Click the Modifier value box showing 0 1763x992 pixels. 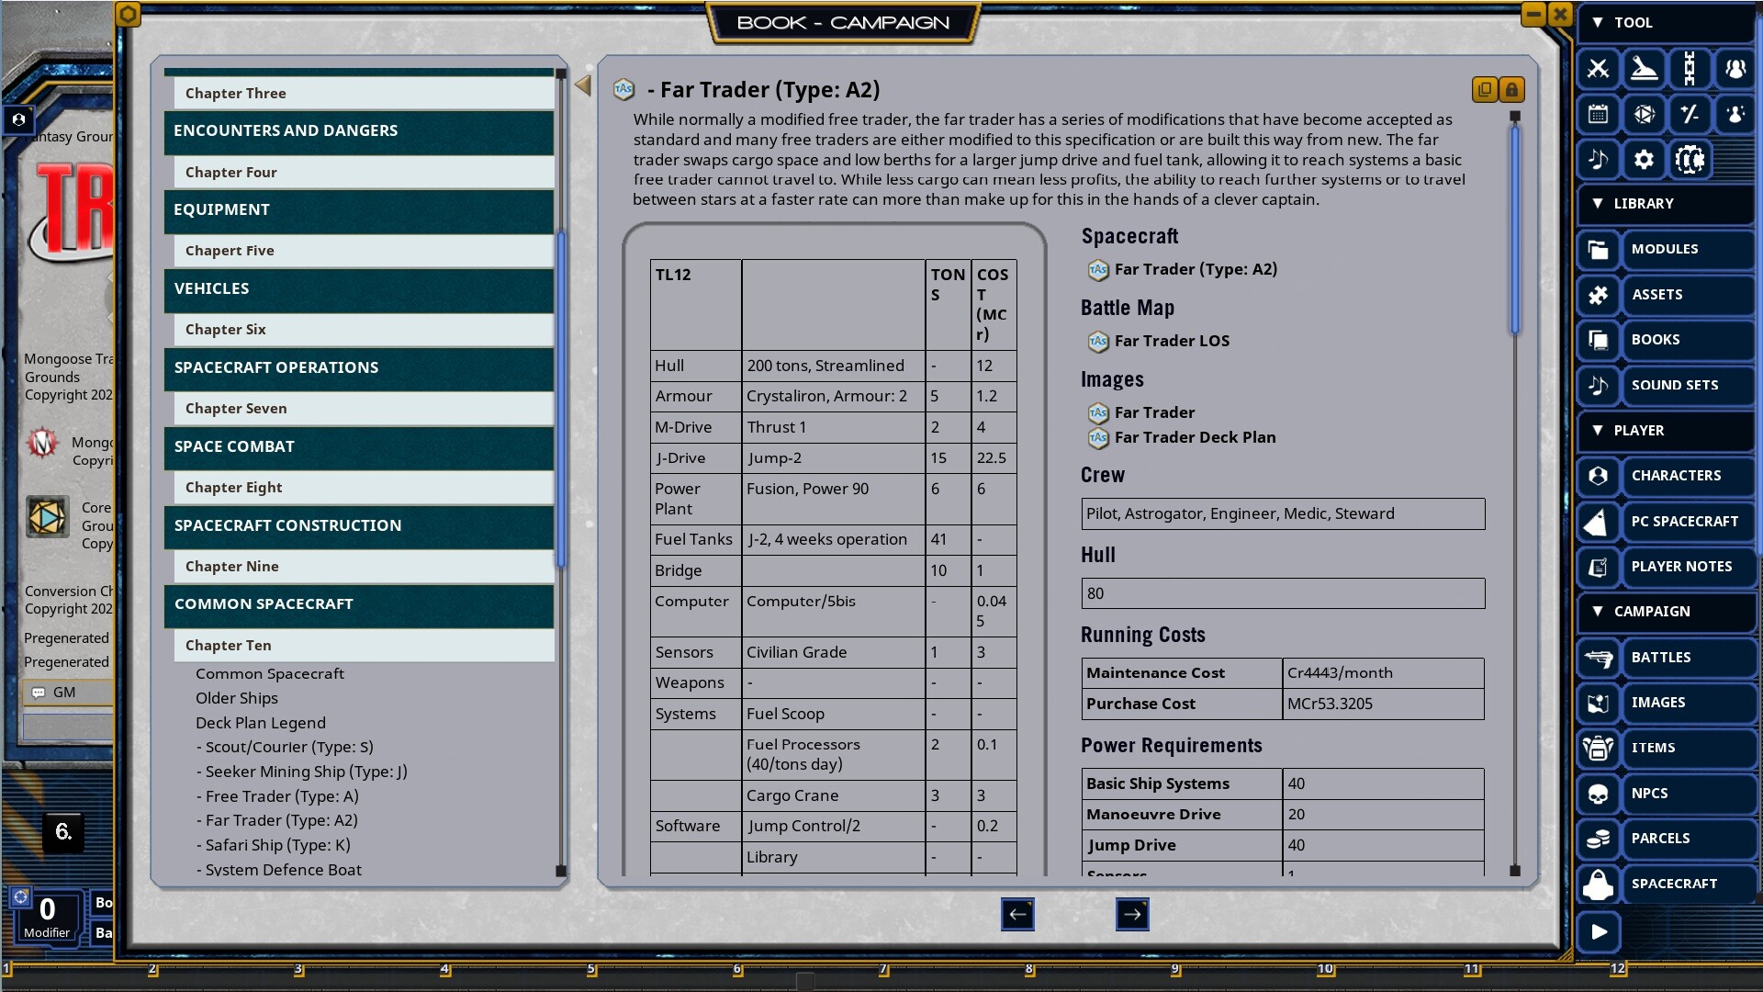[47, 909]
